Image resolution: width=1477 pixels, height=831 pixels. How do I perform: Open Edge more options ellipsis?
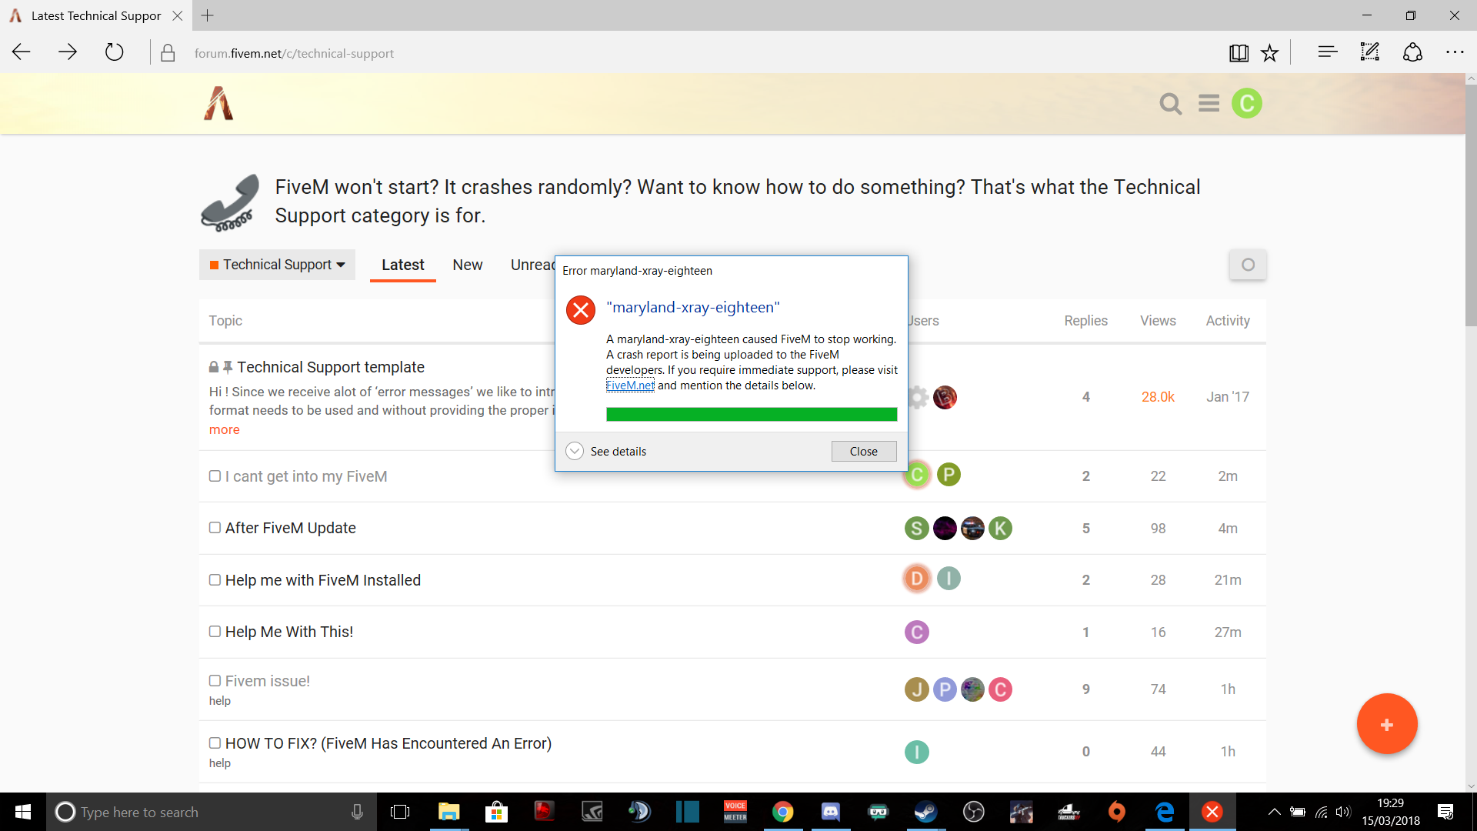(1455, 52)
